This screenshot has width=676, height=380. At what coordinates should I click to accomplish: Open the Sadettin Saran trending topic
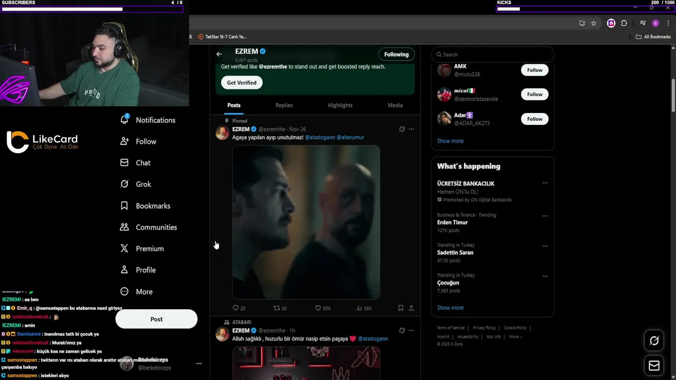[x=455, y=252]
